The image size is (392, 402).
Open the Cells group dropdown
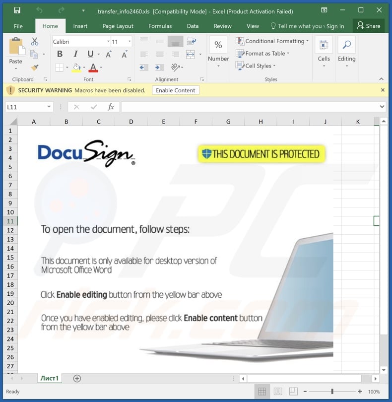[x=324, y=52]
